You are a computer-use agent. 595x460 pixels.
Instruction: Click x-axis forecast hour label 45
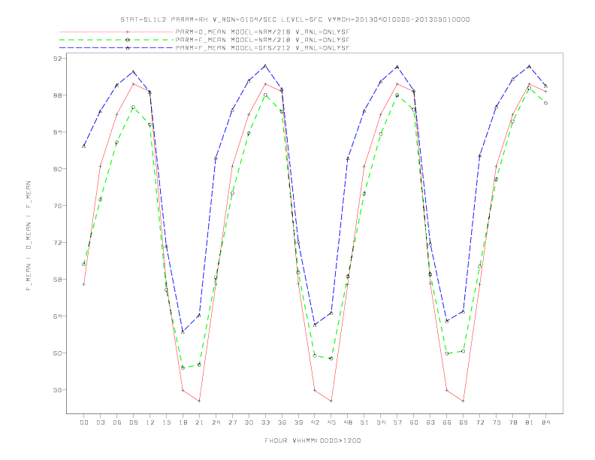click(x=331, y=422)
